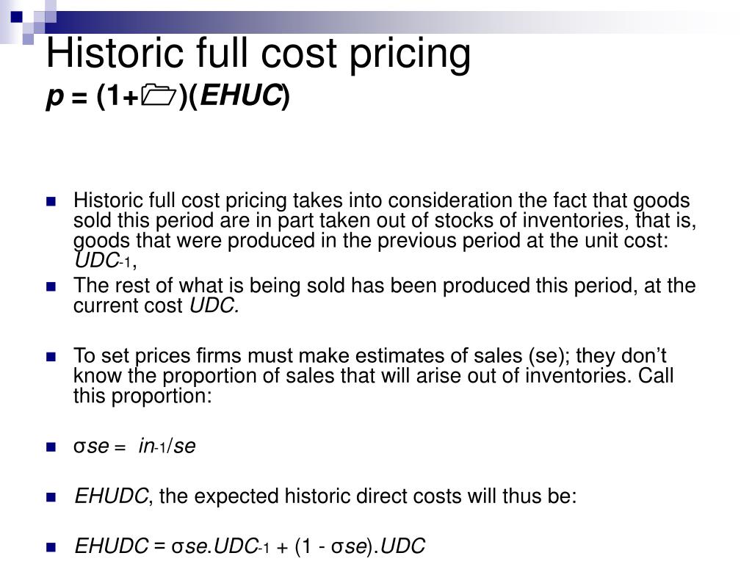
Task: Click the 'σse =' text
Action: point(99,446)
